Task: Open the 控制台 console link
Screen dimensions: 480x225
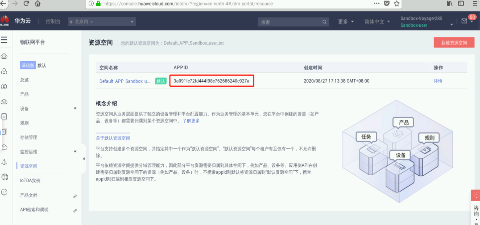Action: [53, 21]
